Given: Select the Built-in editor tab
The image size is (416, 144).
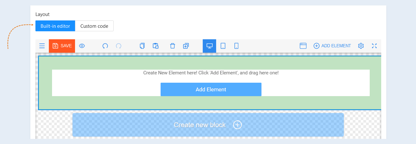Looking at the screenshot, I should click(x=55, y=26).
